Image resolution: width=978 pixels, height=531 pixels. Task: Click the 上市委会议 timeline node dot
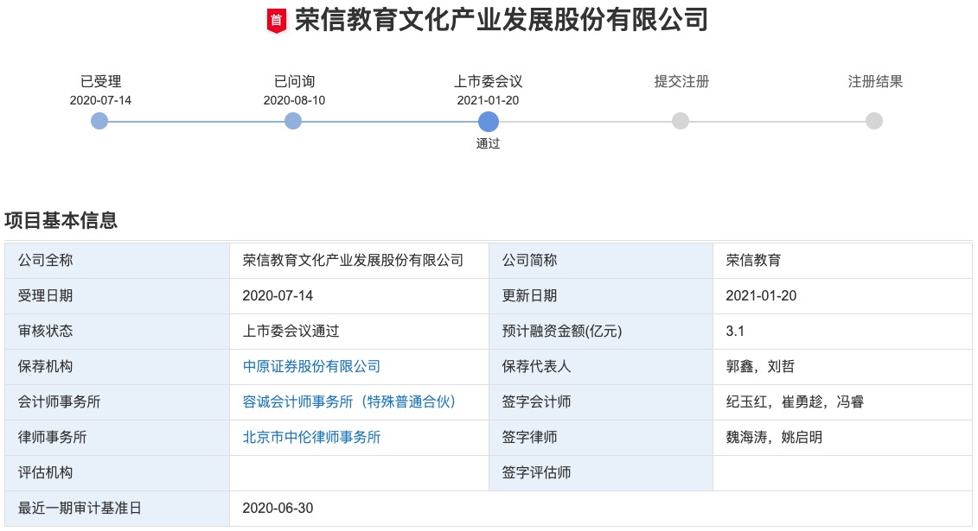(489, 122)
